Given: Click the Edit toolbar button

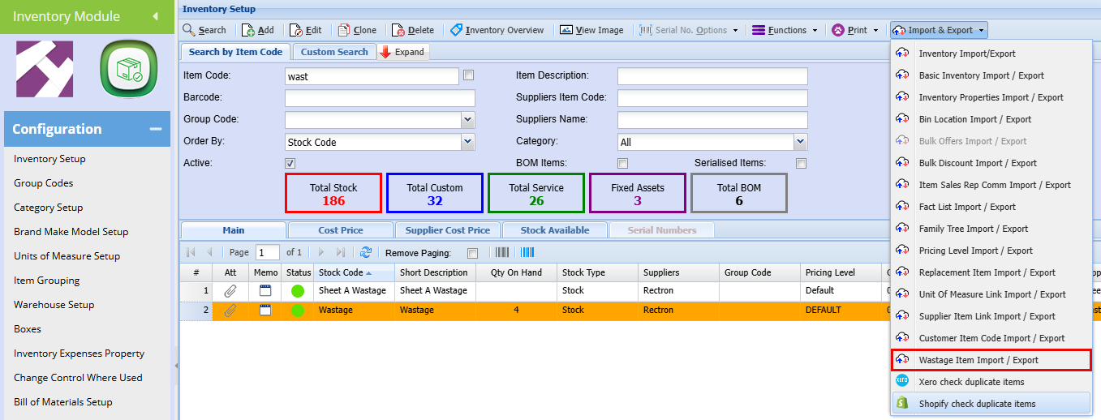Looking at the screenshot, I should [x=306, y=30].
